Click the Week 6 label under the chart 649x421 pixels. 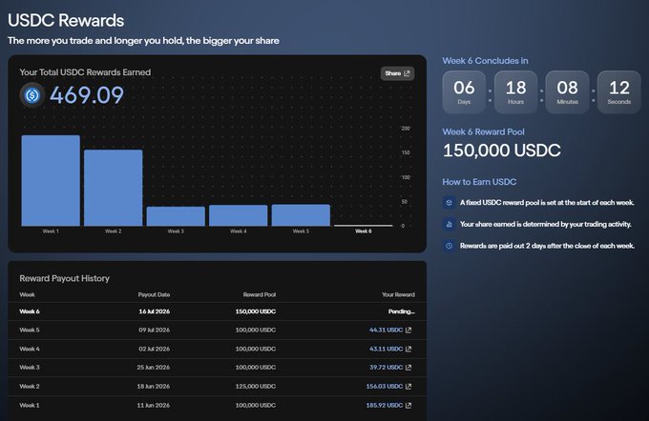point(364,231)
